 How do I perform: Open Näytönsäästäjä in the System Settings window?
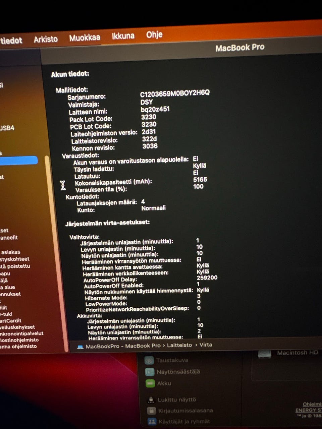178,372
